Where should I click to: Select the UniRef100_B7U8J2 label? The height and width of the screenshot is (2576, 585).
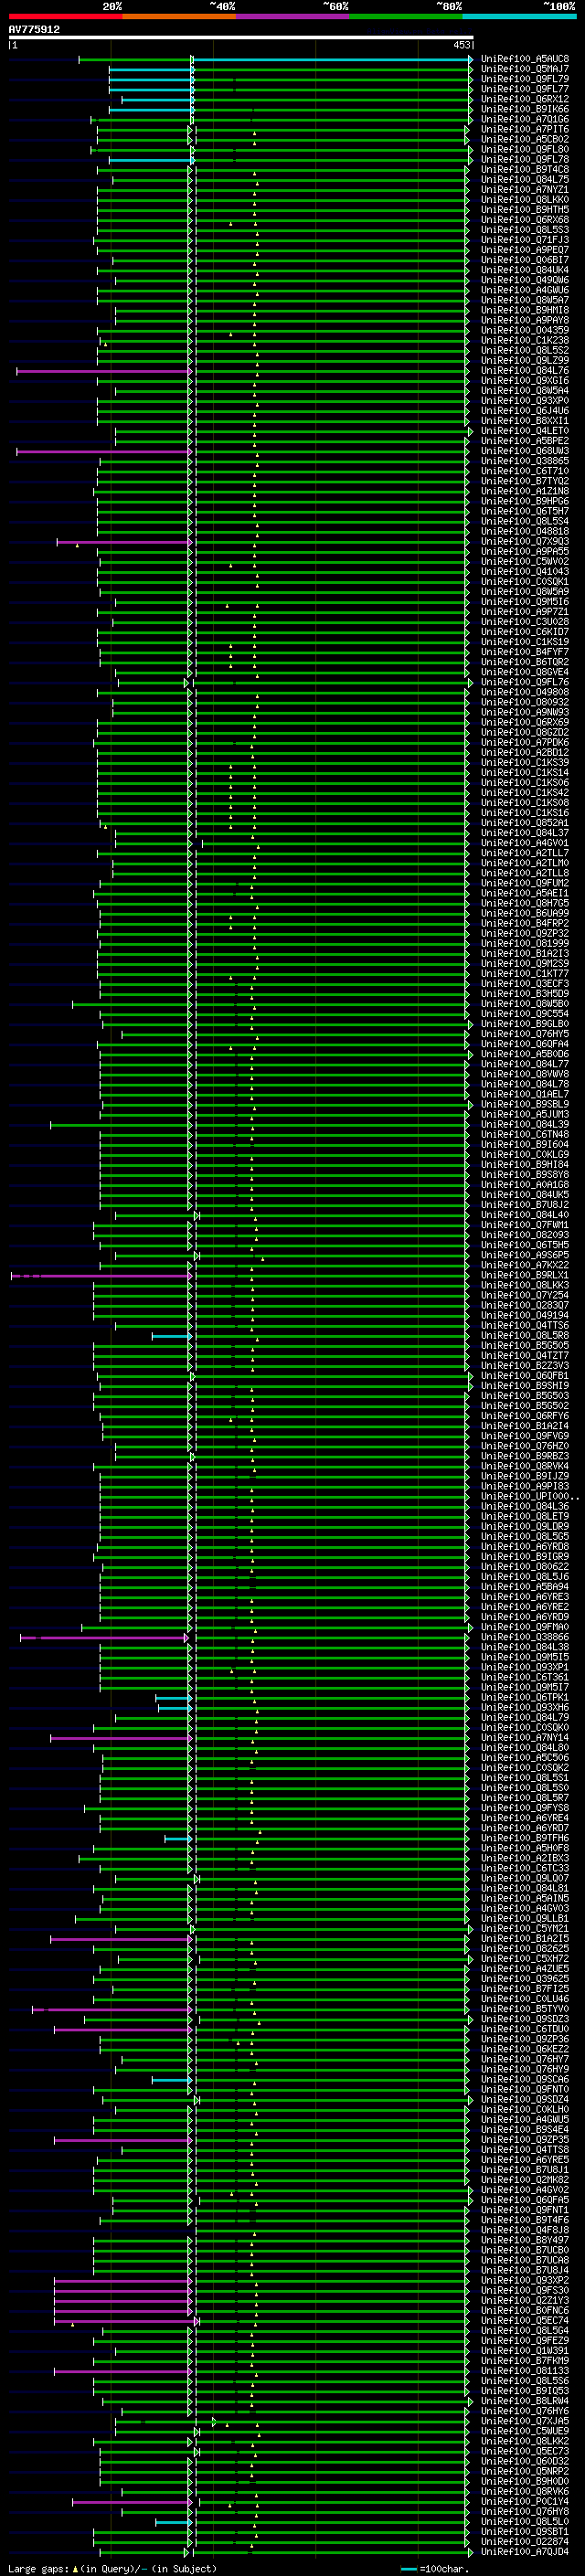tap(524, 1205)
